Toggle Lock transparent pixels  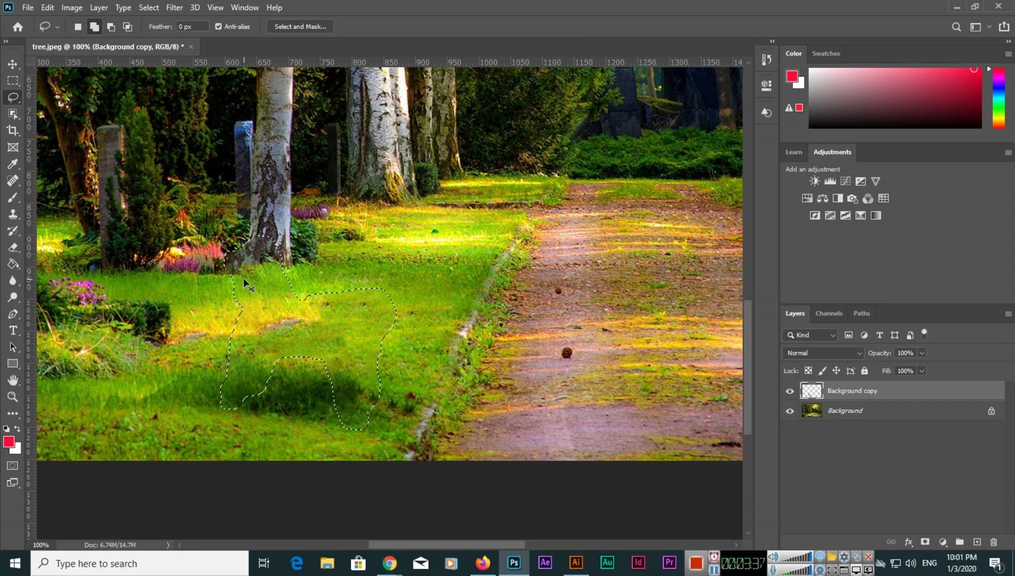click(808, 371)
